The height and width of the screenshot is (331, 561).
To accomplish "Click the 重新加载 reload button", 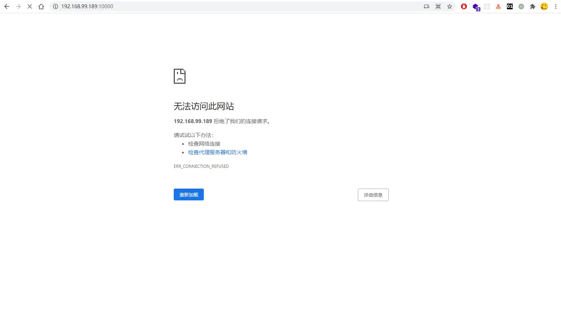I will (x=189, y=195).
